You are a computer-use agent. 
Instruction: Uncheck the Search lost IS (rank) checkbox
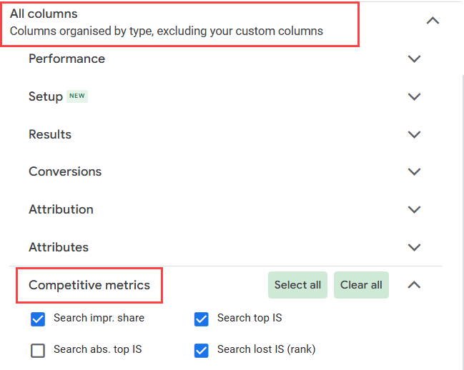click(x=202, y=350)
